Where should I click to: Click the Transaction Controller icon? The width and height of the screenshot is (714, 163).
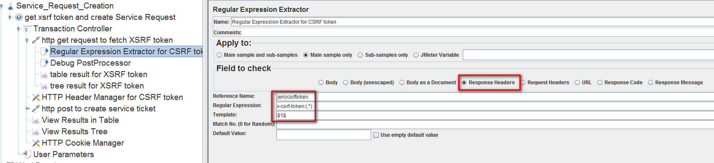coord(27,29)
